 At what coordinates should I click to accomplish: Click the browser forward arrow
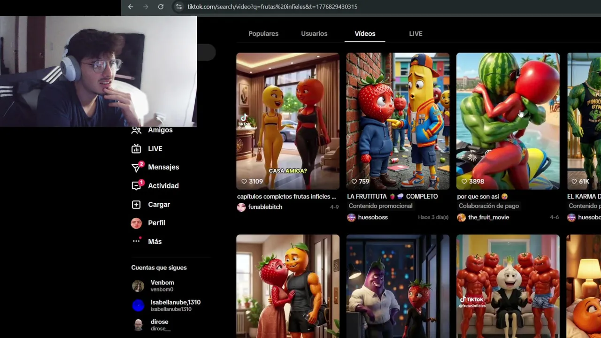click(146, 7)
